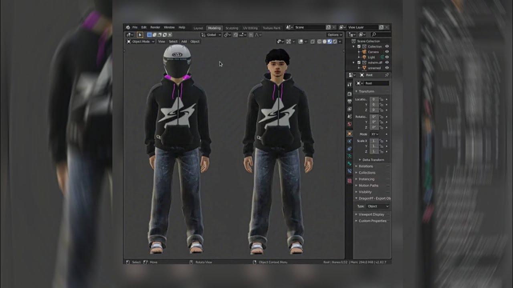Open the World properties tab icon
The width and height of the screenshot is (513, 288).
[349, 124]
